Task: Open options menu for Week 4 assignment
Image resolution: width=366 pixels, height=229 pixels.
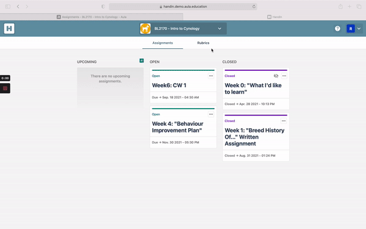Action: pyautogui.click(x=211, y=114)
